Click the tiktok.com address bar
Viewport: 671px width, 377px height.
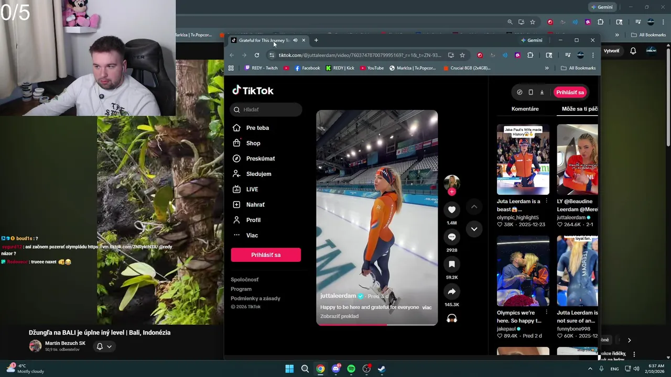[x=361, y=55]
